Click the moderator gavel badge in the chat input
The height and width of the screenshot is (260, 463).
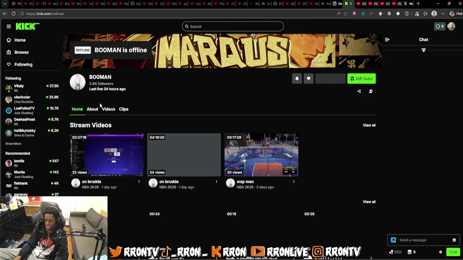pos(393,240)
